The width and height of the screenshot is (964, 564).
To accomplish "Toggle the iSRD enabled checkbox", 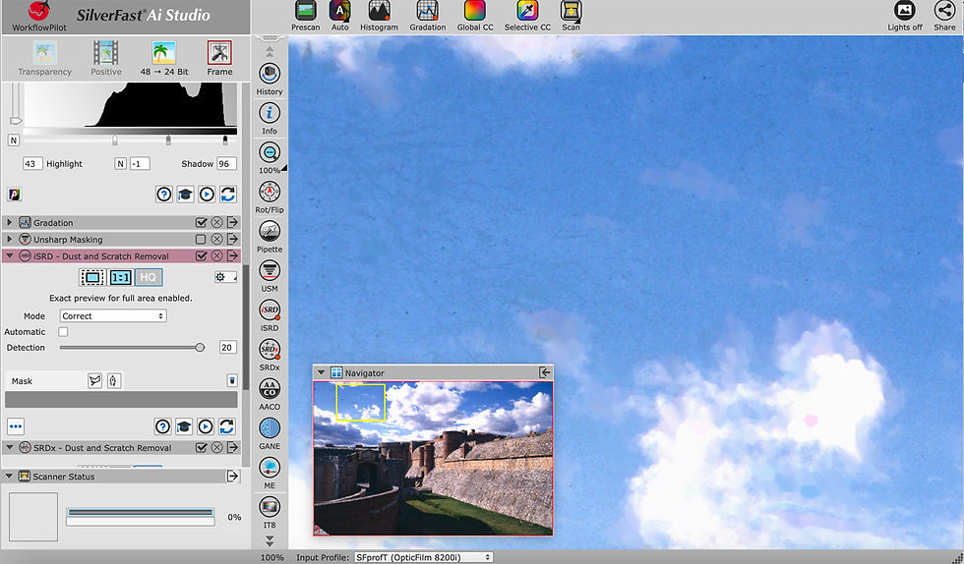I will (x=201, y=255).
